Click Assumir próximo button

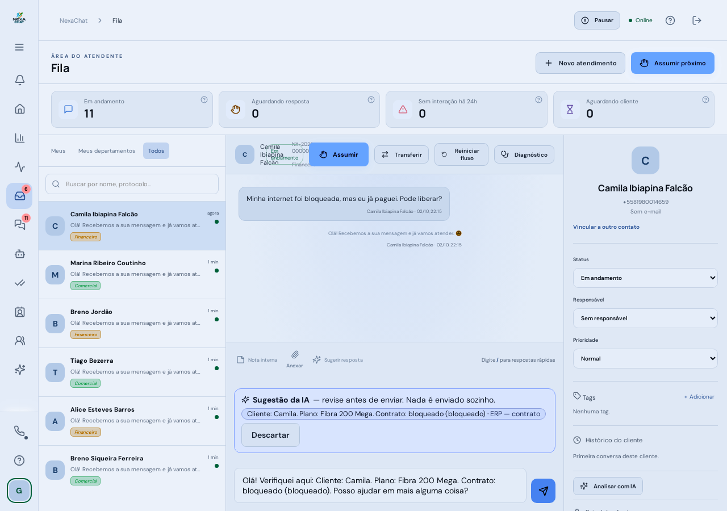point(672,63)
